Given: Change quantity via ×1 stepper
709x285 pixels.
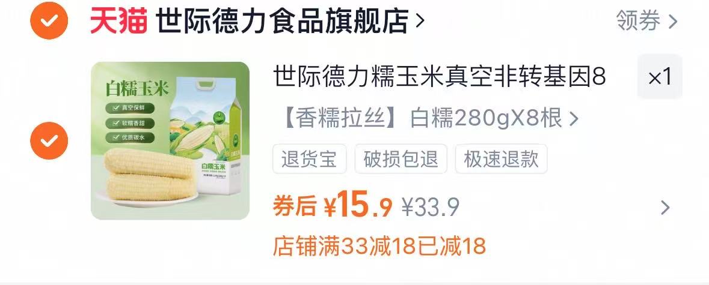Looking at the screenshot, I should coord(660,77).
